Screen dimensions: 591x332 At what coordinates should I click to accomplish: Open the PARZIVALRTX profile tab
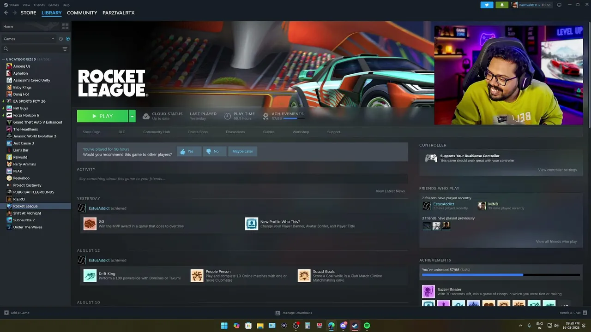tap(119, 13)
